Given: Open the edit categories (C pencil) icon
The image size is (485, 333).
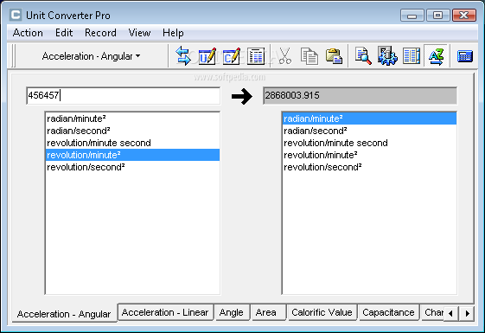Looking at the screenshot, I should pos(232,56).
